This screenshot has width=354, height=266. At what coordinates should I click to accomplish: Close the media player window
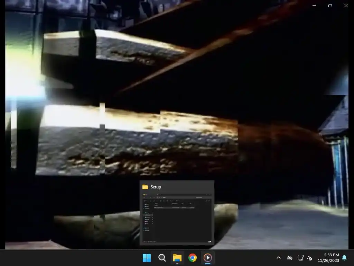[x=346, y=6]
